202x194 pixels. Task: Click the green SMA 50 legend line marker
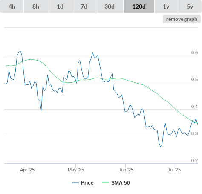coord(106,183)
